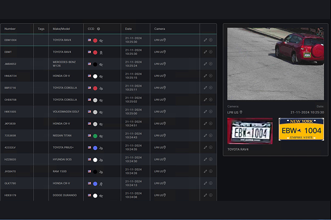Open the New York plate rendering thumbnail

301,130
